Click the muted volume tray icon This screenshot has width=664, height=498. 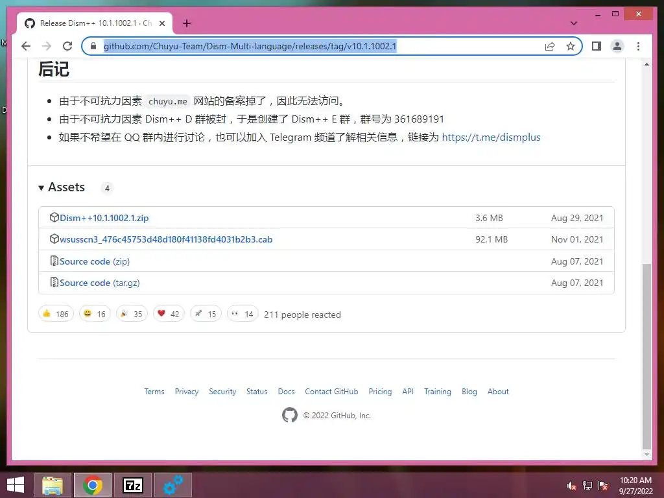(572, 486)
